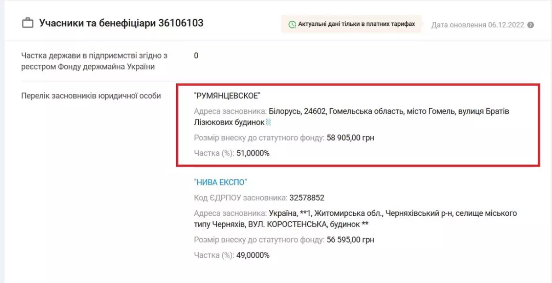The height and width of the screenshot is (283, 552).
Task: Click the Перелік засновників юридичної особи label
Action: pyautogui.click(x=91, y=96)
